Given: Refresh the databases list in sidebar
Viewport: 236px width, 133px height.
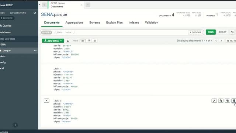Looking at the screenshot, I should [x=35, y=13].
